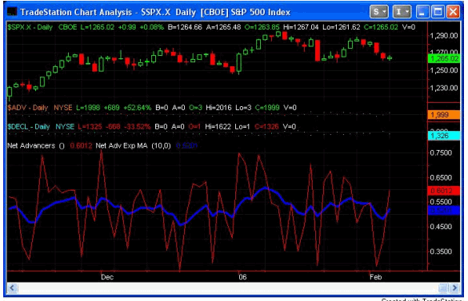Click the cyan 1,326 $DECL value label
Viewport: 468px width, 301px height.
point(444,136)
